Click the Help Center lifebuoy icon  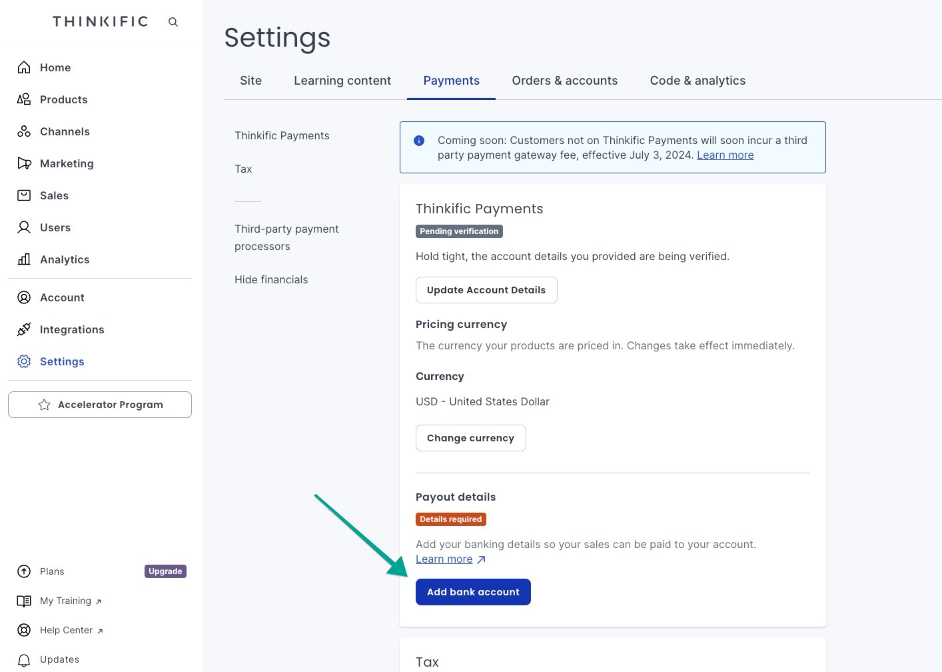(24, 630)
